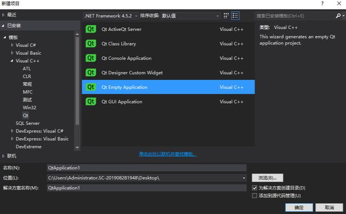Open help with the question mark
Image resolution: width=346 pixels, height=214 pixels.
322,3
